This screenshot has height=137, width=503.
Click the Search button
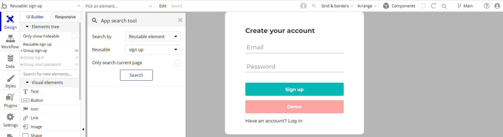(136, 75)
